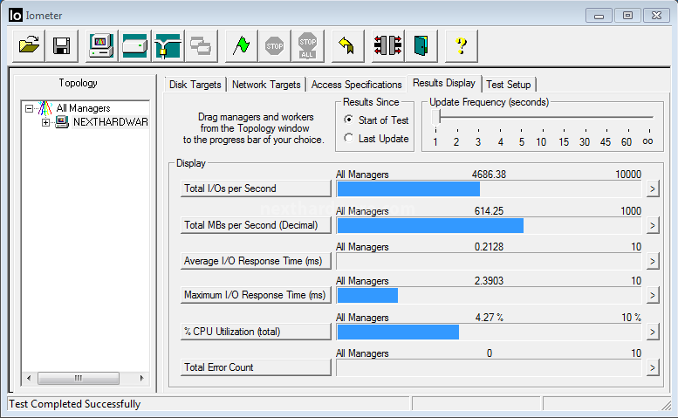The height and width of the screenshot is (418, 678).
Task: Stop current test icon
Action: pyautogui.click(x=275, y=46)
